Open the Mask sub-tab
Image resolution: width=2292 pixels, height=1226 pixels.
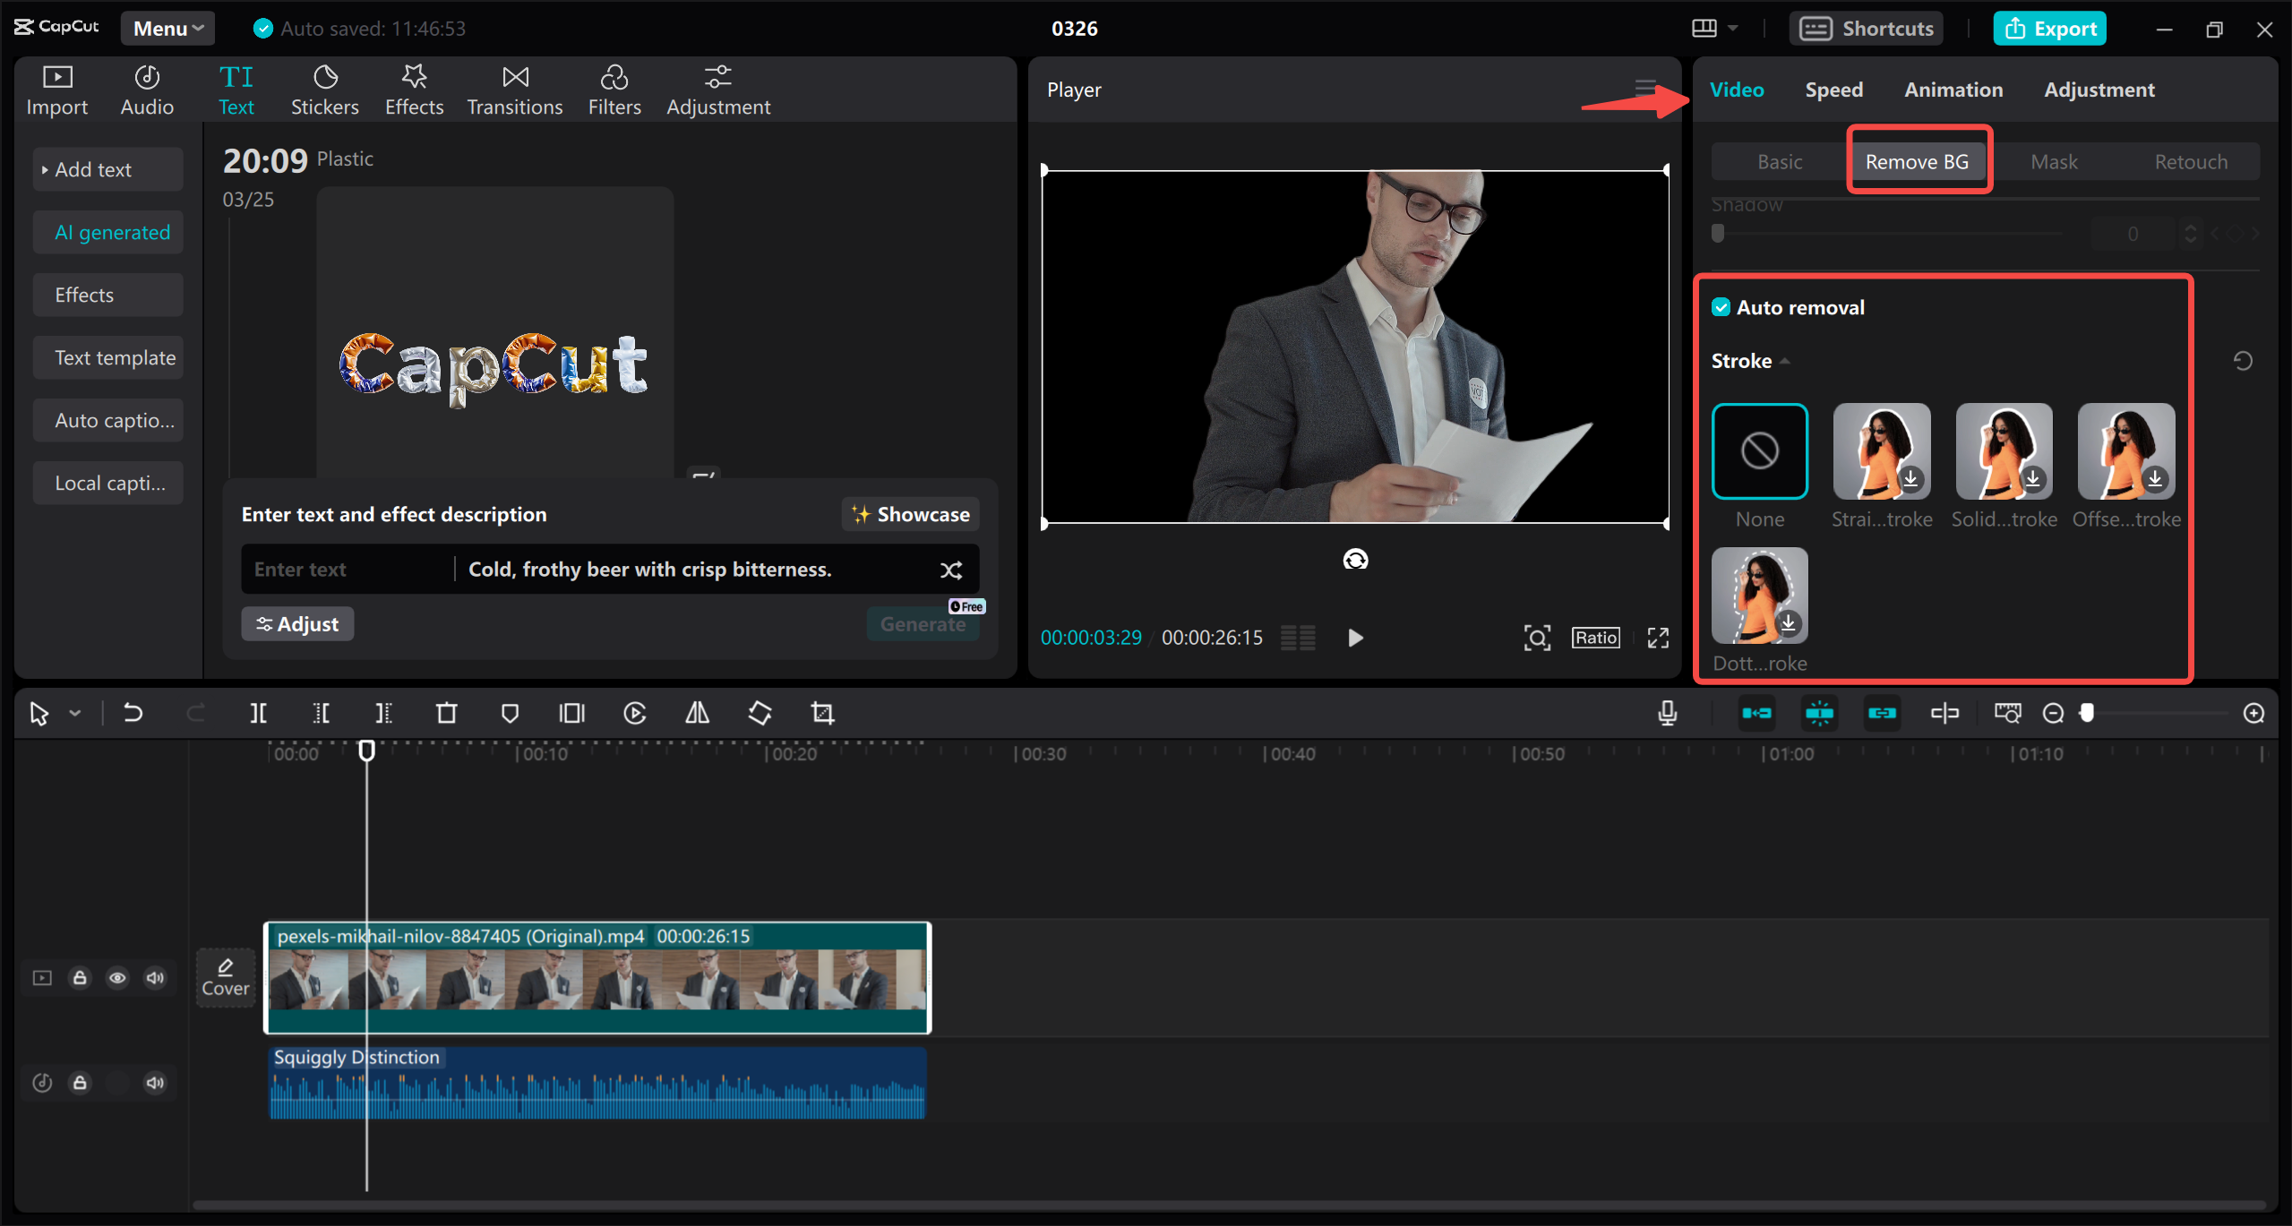[x=2053, y=162]
